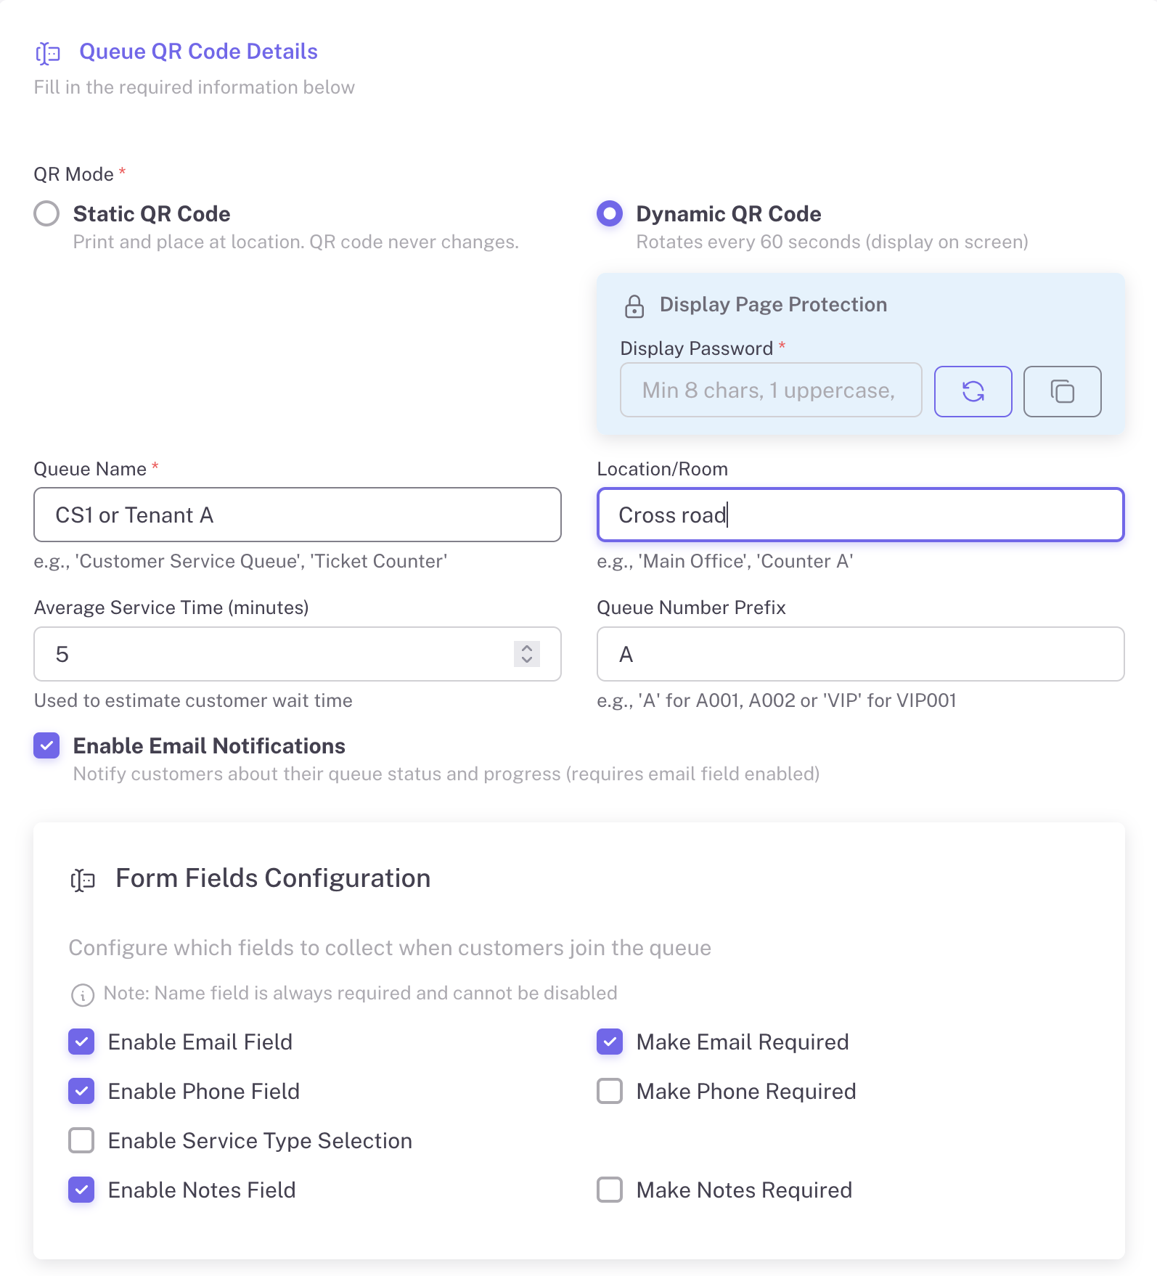Increase Average Service Time with the up arrow
Viewport: 1157px width, 1276px height.
[528, 648]
